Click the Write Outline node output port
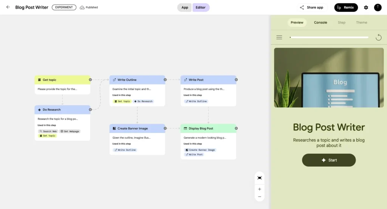The image size is (387, 209). tap(165, 80)
